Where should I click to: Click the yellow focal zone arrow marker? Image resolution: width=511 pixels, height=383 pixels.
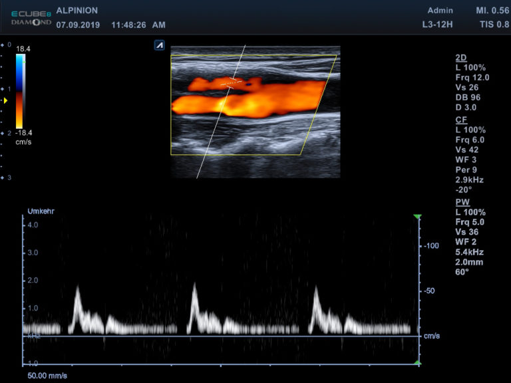6,100
